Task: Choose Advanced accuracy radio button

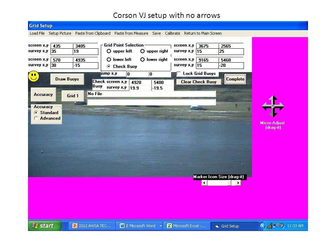Action: [36, 118]
